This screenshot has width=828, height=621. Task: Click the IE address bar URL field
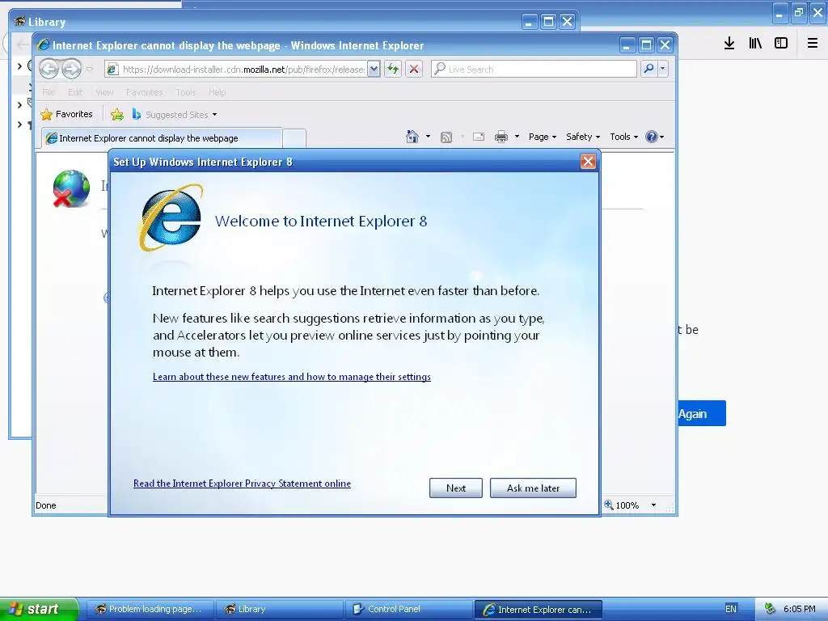(x=243, y=70)
